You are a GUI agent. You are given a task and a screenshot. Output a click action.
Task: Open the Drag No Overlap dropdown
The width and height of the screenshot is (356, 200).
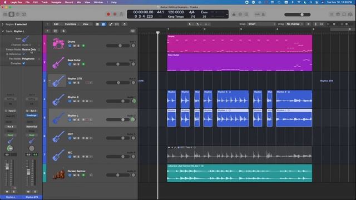[x=294, y=24]
